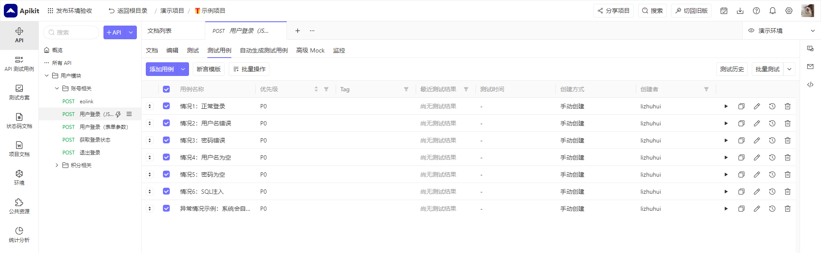Open comments icon on right panel
The width and height of the screenshot is (821, 253).
tap(810, 49)
